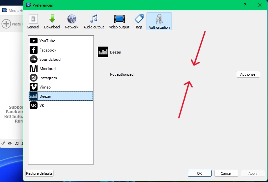Confirm preferences with the OK button
268x182 pixels.
(199, 173)
